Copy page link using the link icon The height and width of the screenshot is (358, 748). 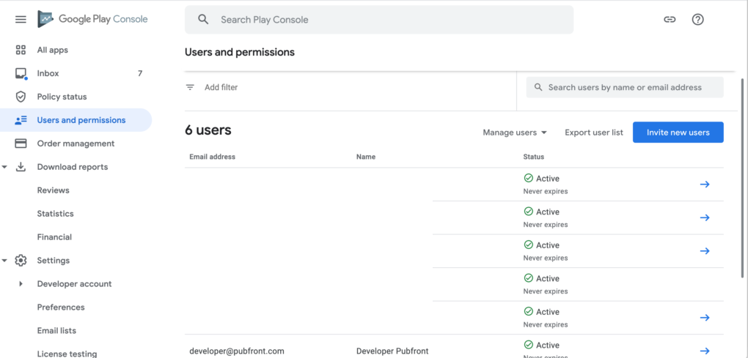[670, 20]
